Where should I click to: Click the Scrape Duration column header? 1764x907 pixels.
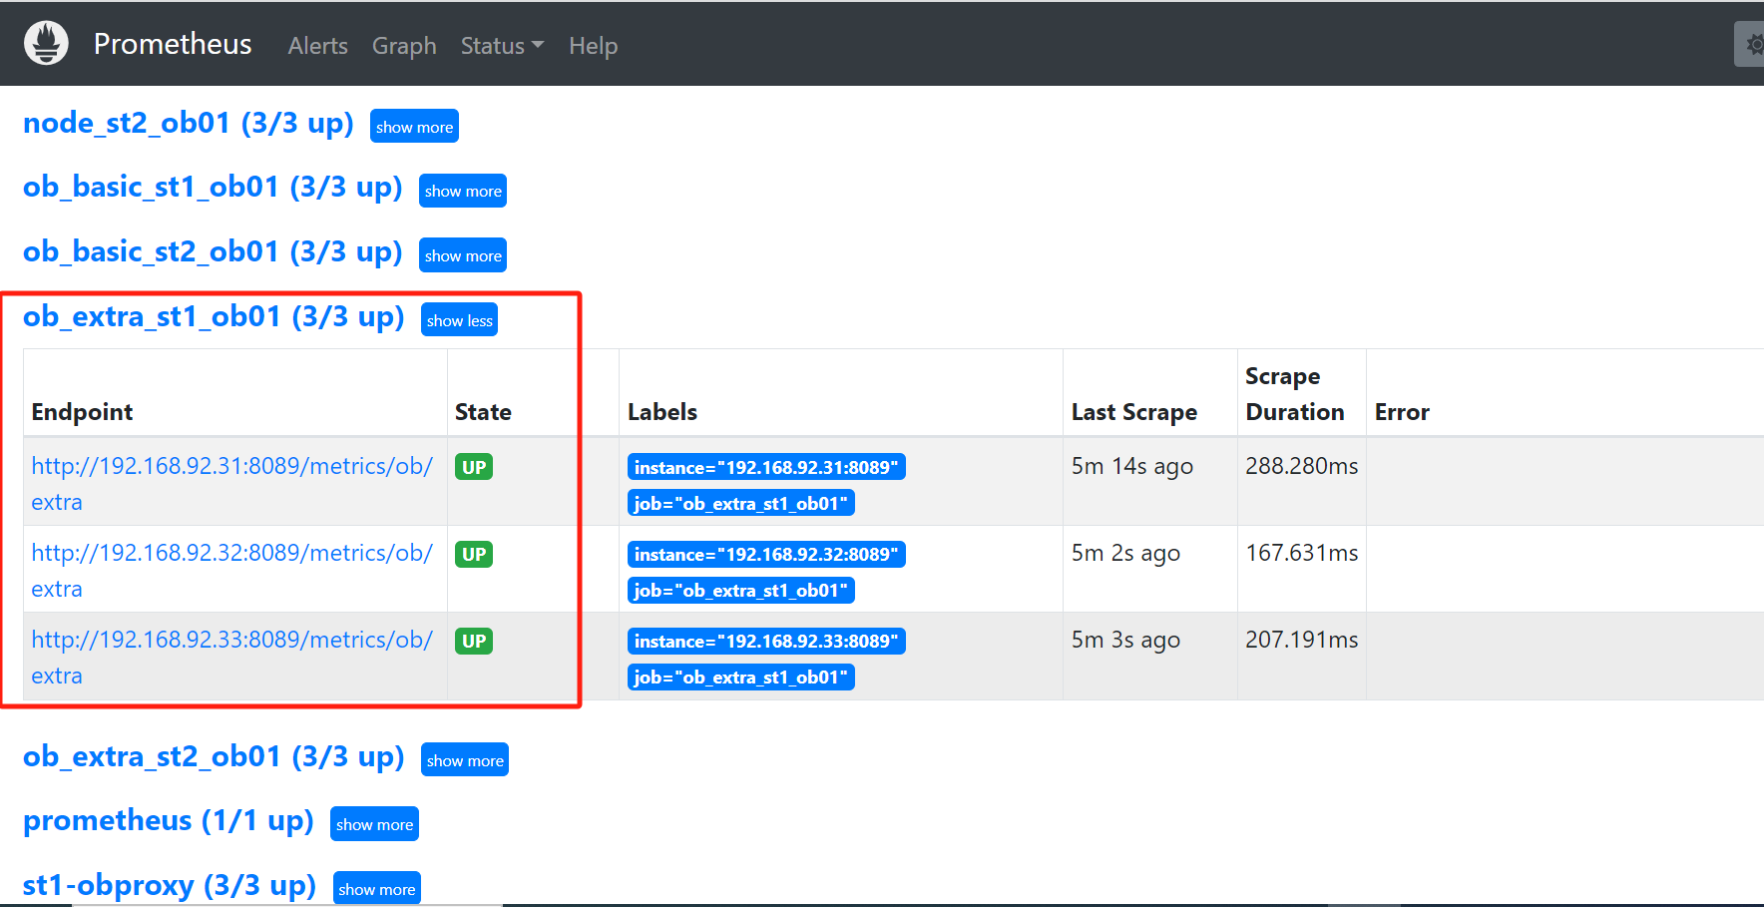[x=1295, y=394]
